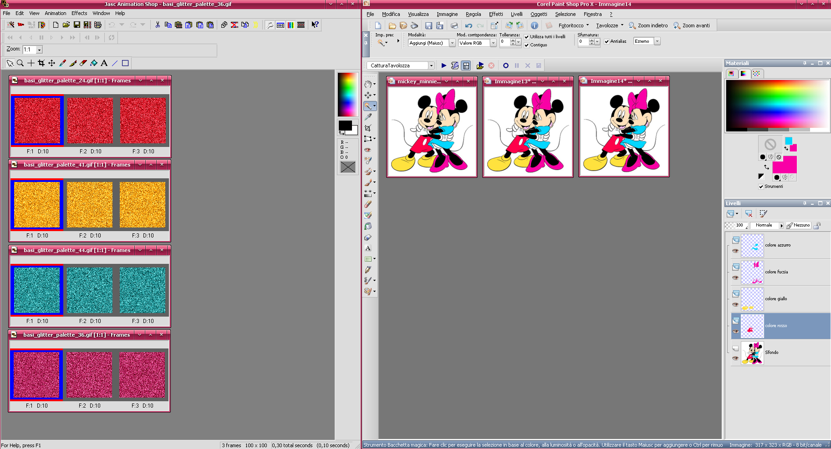Image resolution: width=831 pixels, height=449 pixels.
Task: Select Dropper tool in Animation Shop
Action: pos(62,63)
